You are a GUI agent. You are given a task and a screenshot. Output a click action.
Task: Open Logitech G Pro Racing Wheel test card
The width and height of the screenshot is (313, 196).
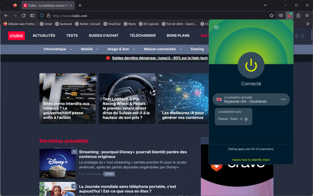[127, 99]
